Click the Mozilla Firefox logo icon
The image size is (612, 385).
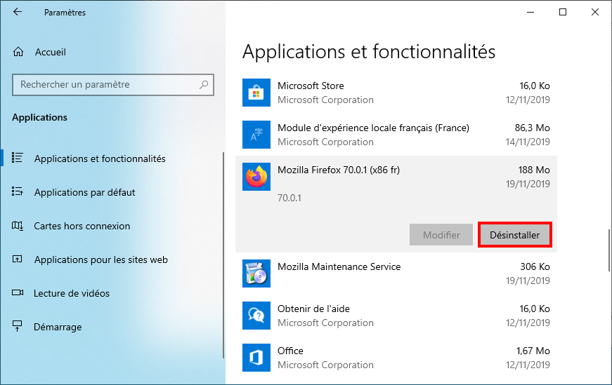pos(256,177)
